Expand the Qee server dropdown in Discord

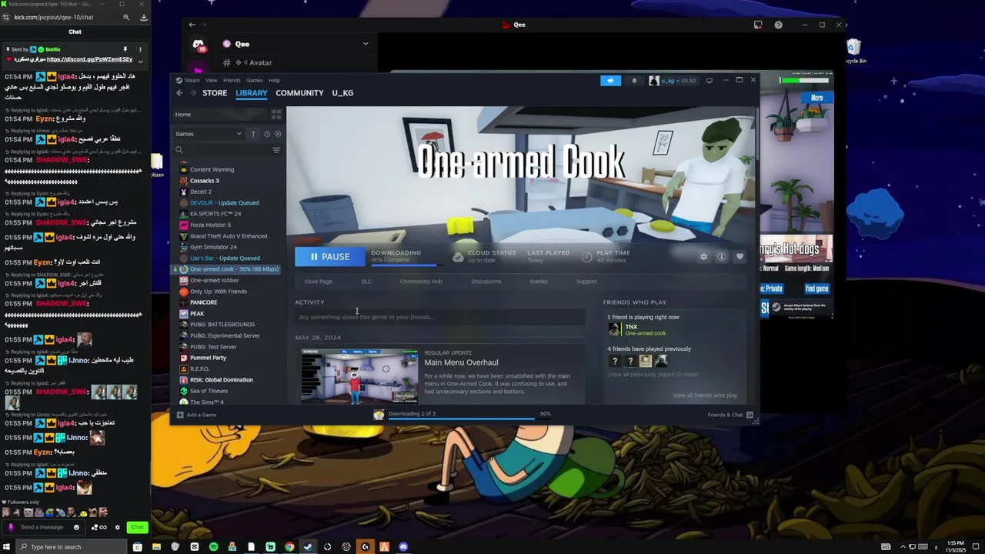point(366,44)
